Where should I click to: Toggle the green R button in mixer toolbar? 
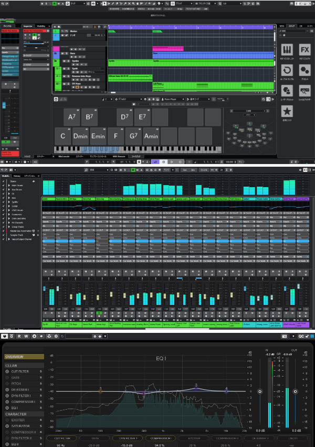pyautogui.click(x=133, y=170)
